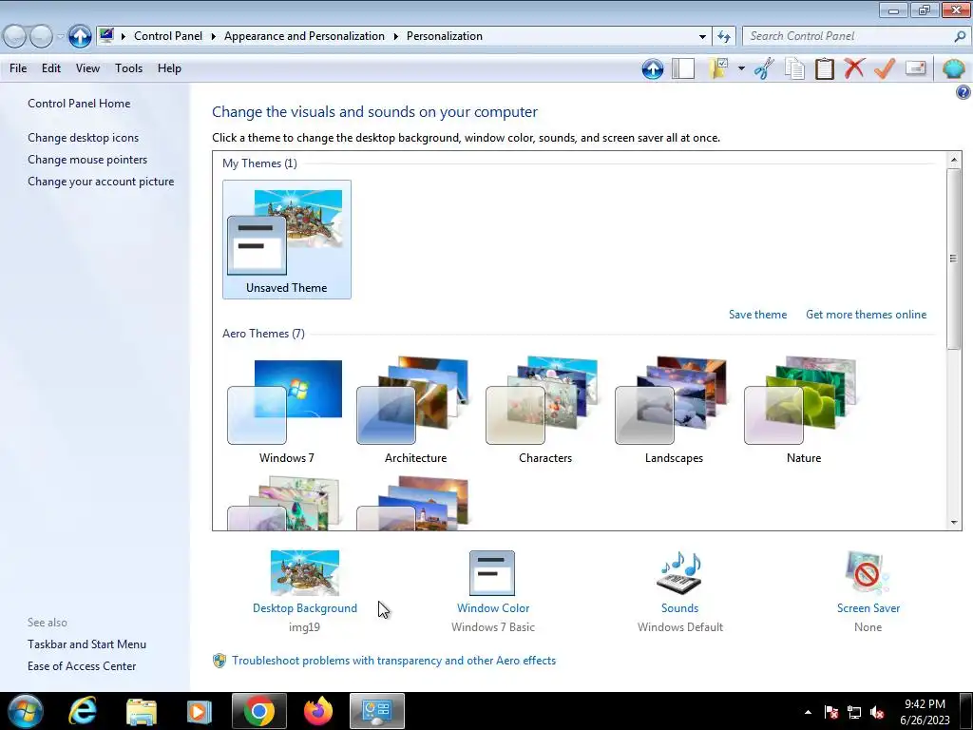Refresh the Control Panel address bar
The width and height of the screenshot is (973, 730).
click(x=724, y=36)
